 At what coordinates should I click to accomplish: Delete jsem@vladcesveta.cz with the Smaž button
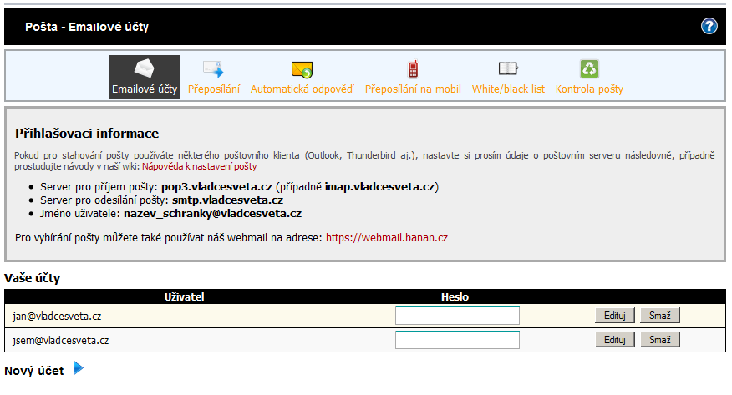[660, 340]
